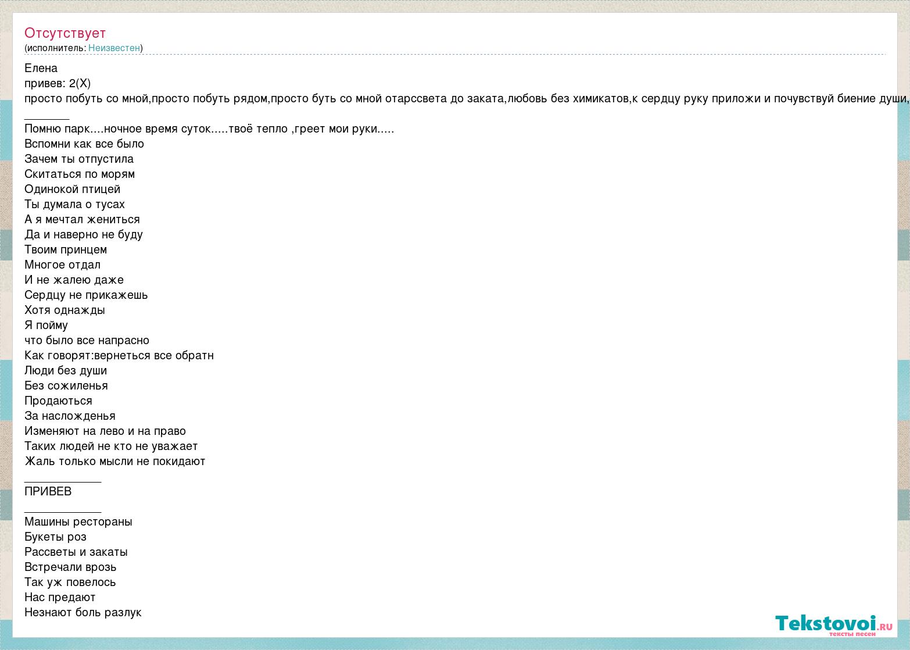Select the line "Продаються"
The width and height of the screenshot is (910, 650).
pos(58,401)
